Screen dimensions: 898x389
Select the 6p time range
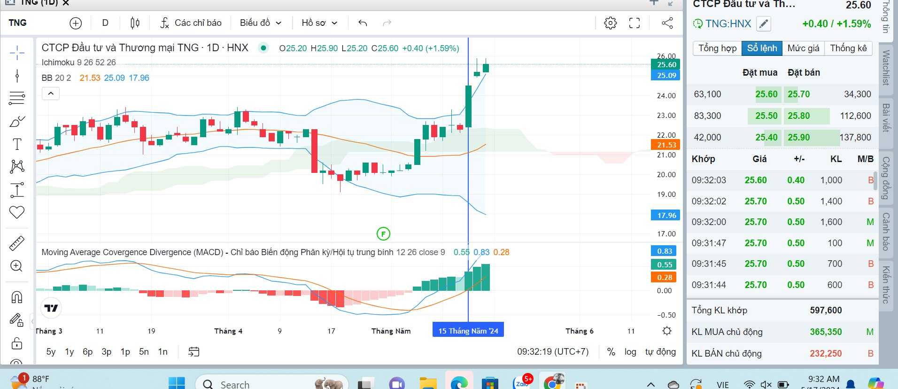tap(88, 352)
